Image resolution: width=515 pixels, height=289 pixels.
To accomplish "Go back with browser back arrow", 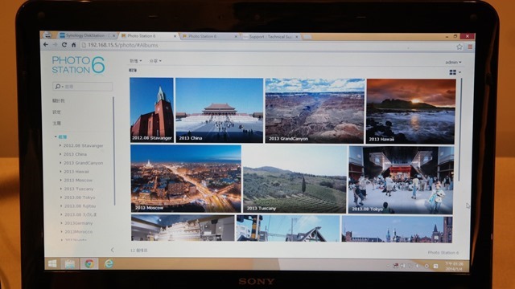I will click(46, 45).
